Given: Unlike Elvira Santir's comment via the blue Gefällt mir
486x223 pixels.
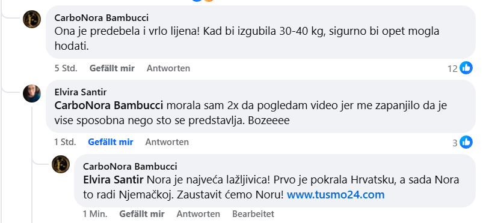Looking at the screenshot, I should pyautogui.click(x=111, y=142).
